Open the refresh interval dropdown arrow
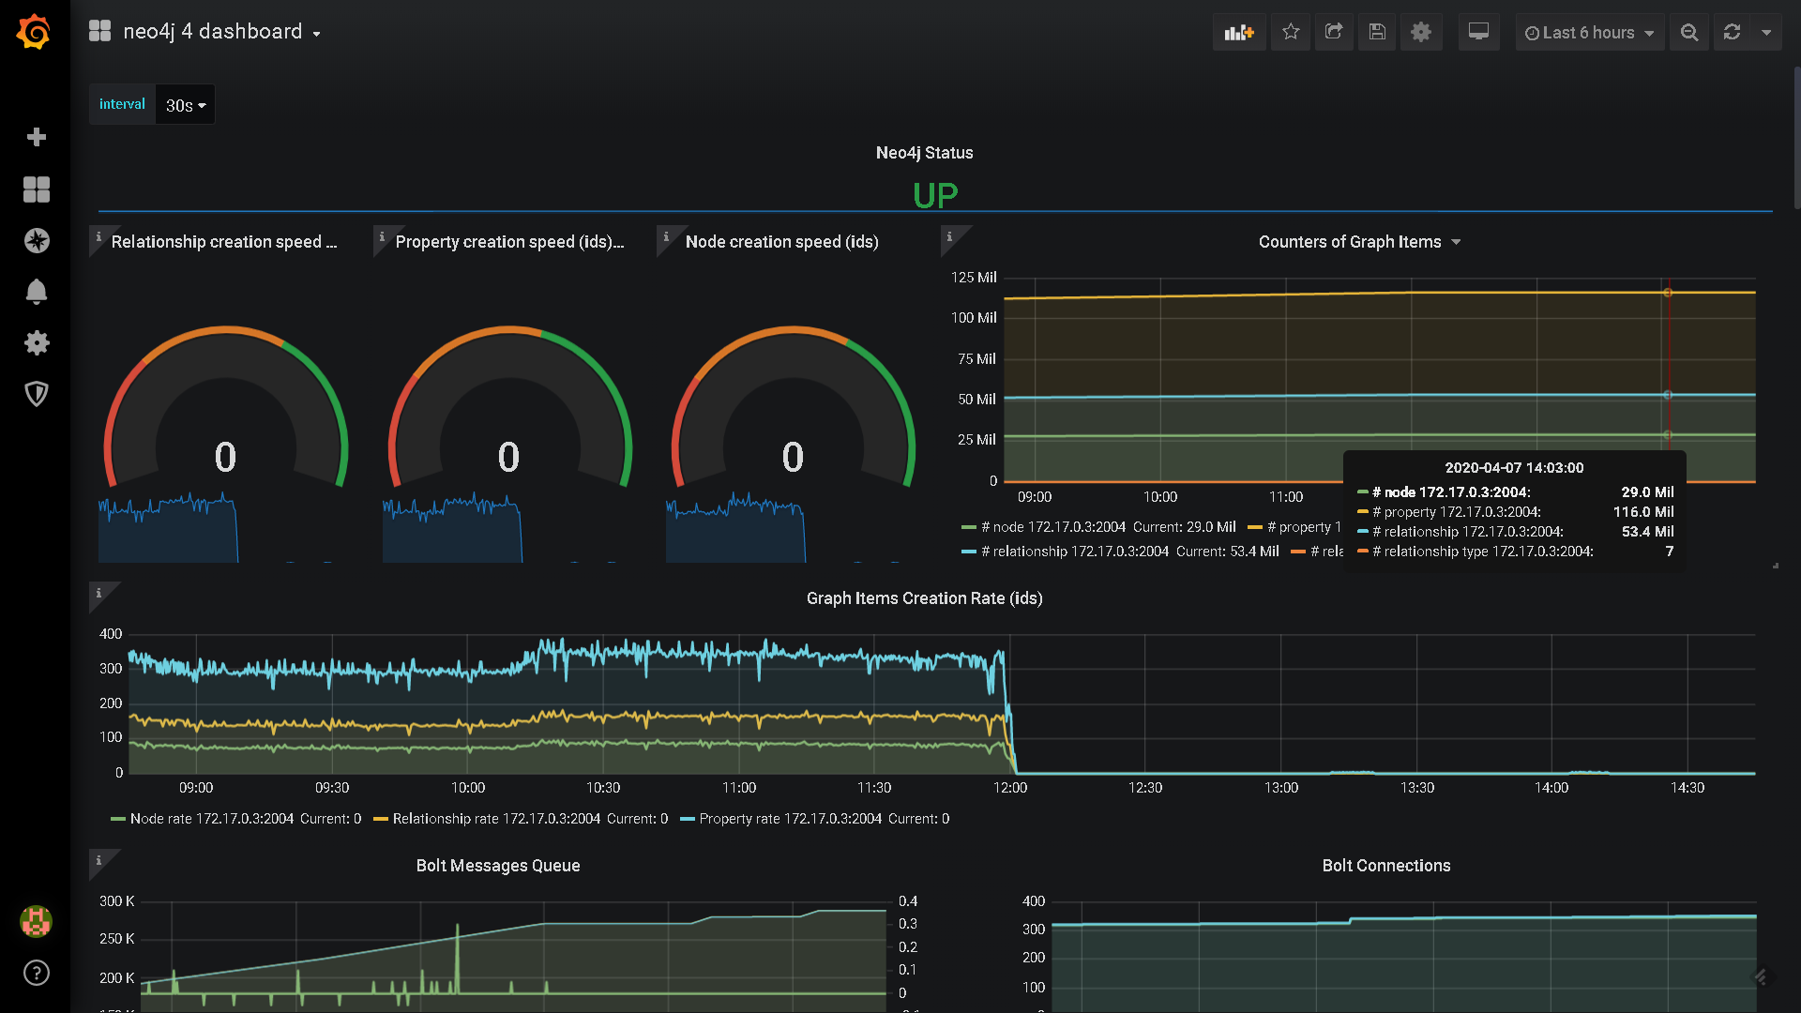The image size is (1801, 1013). coord(1766,33)
